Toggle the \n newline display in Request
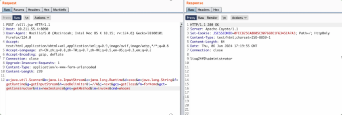 tap(27, 18)
